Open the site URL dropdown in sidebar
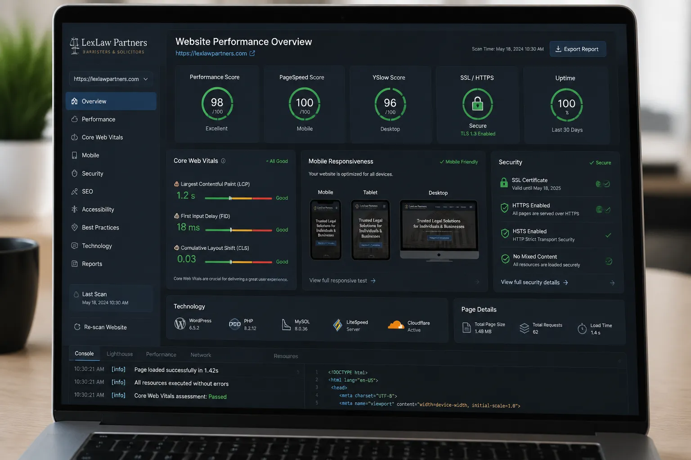Screen dimensions: 691x460 [x=111, y=79]
